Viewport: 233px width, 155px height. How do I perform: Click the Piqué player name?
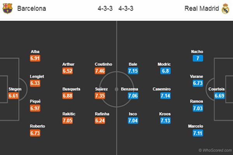coord(35,101)
